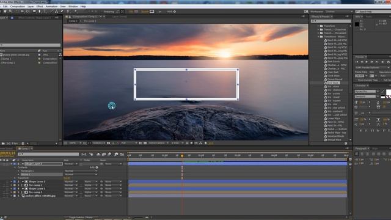
Task: Select the Type text tool
Action: pyautogui.click(x=45, y=12)
